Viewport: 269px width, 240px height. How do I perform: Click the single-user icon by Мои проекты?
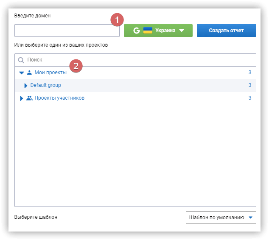click(x=29, y=73)
